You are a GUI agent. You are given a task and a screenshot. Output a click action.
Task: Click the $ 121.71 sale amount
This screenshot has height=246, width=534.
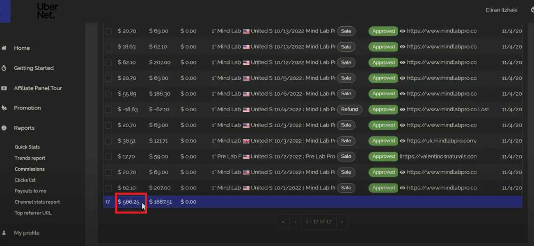point(158,141)
